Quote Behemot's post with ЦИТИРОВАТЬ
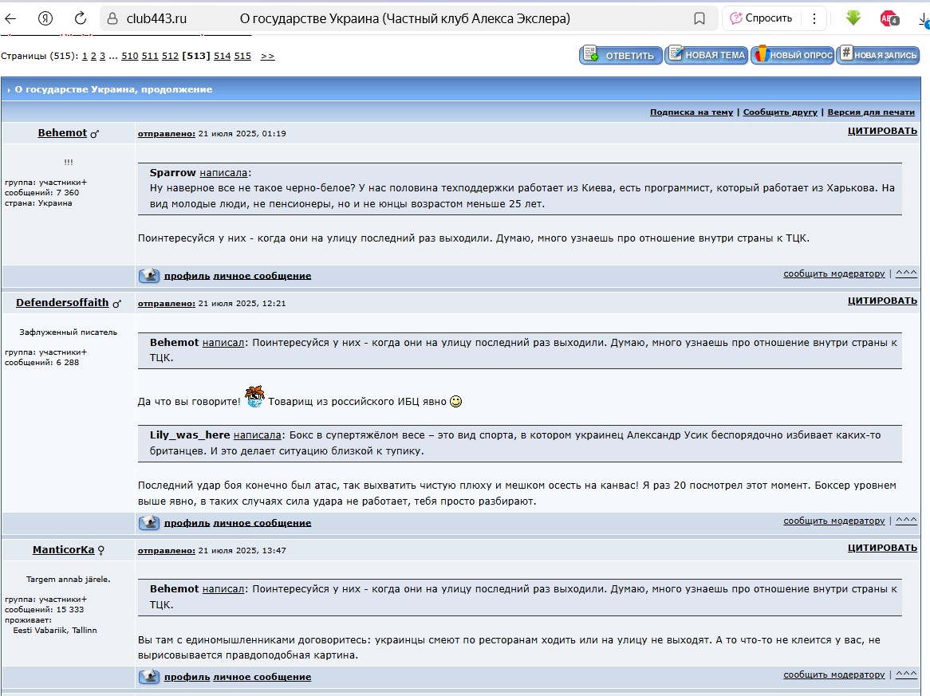The image size is (930, 696). point(882,131)
